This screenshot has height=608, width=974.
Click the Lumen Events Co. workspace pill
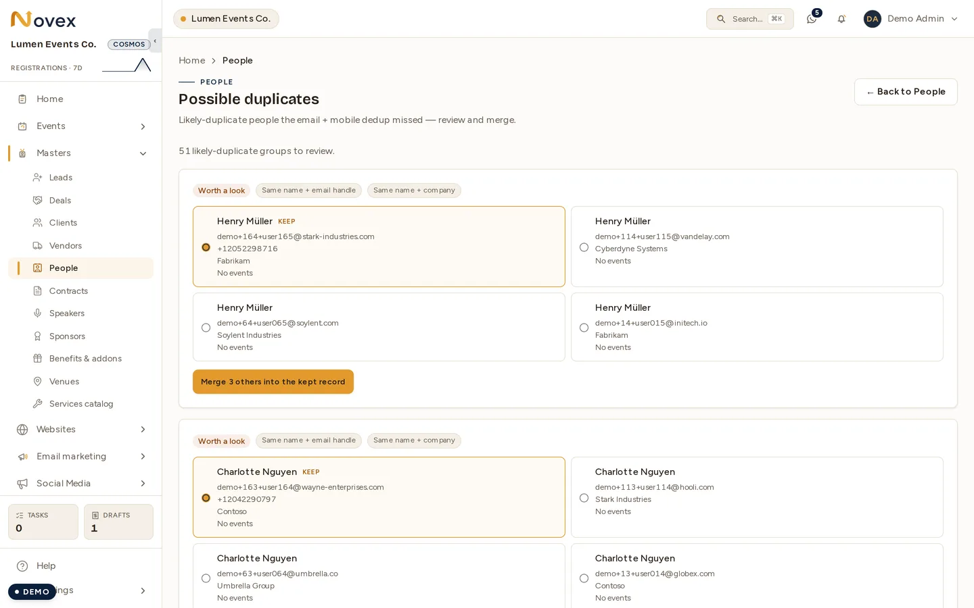click(226, 19)
